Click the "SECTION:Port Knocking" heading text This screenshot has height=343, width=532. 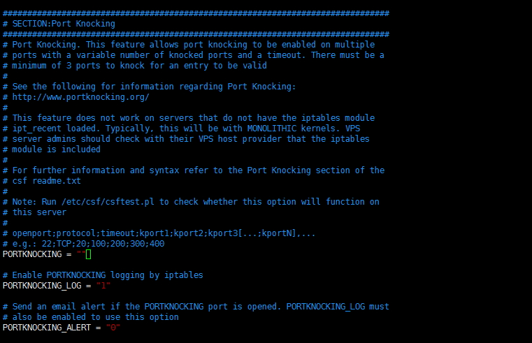[x=64, y=24]
